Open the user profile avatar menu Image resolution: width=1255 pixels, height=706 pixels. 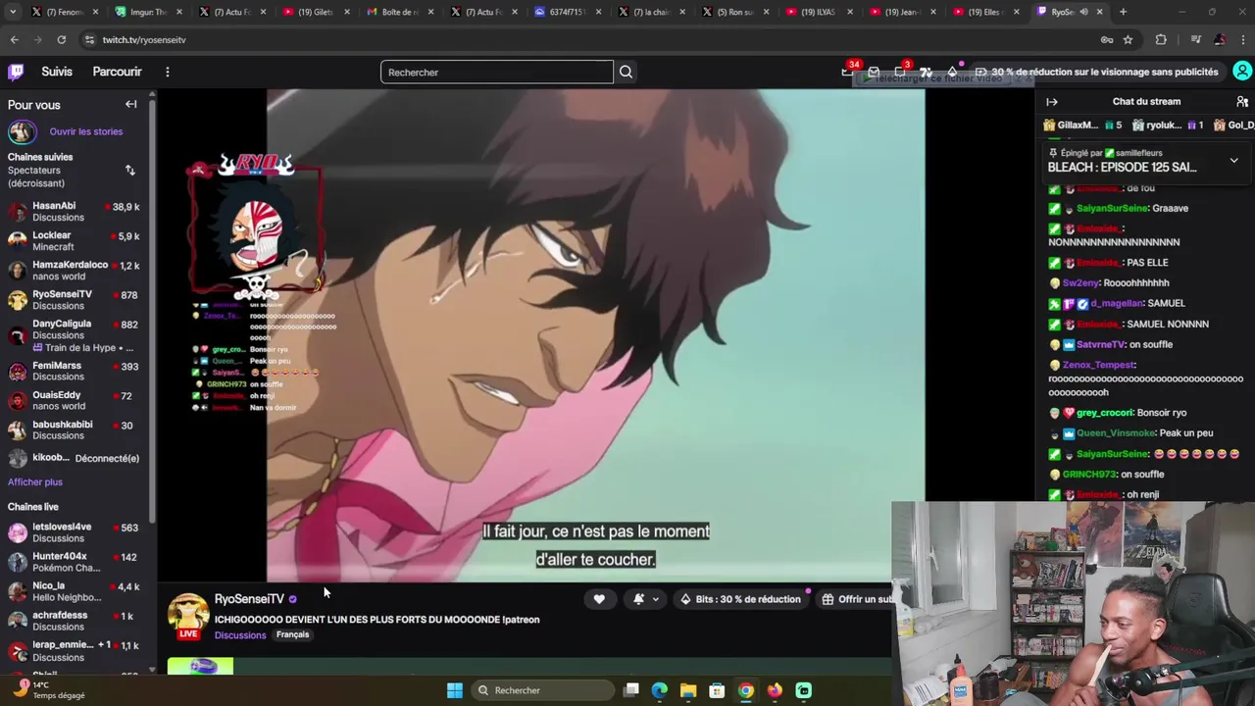(x=1242, y=72)
